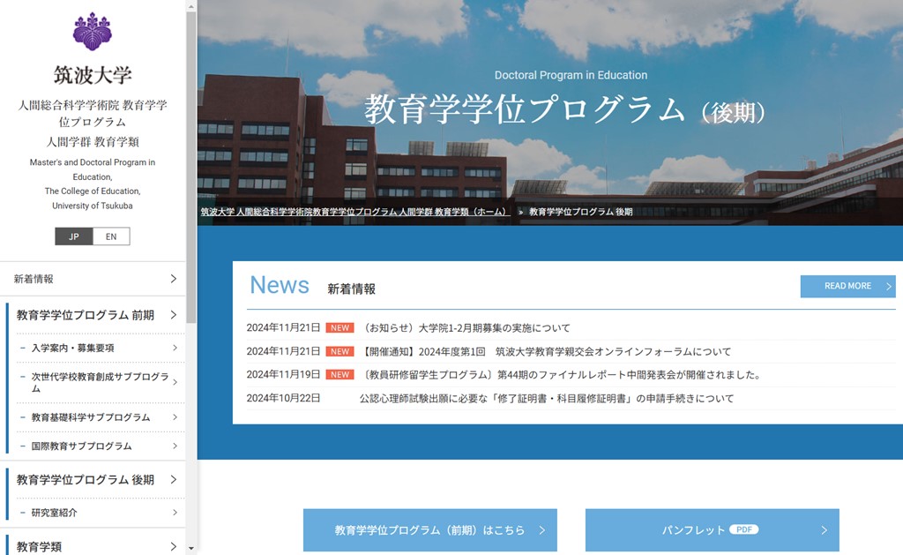Click arrow icon on READ MORE button
The image size is (903, 555).
[889, 287]
